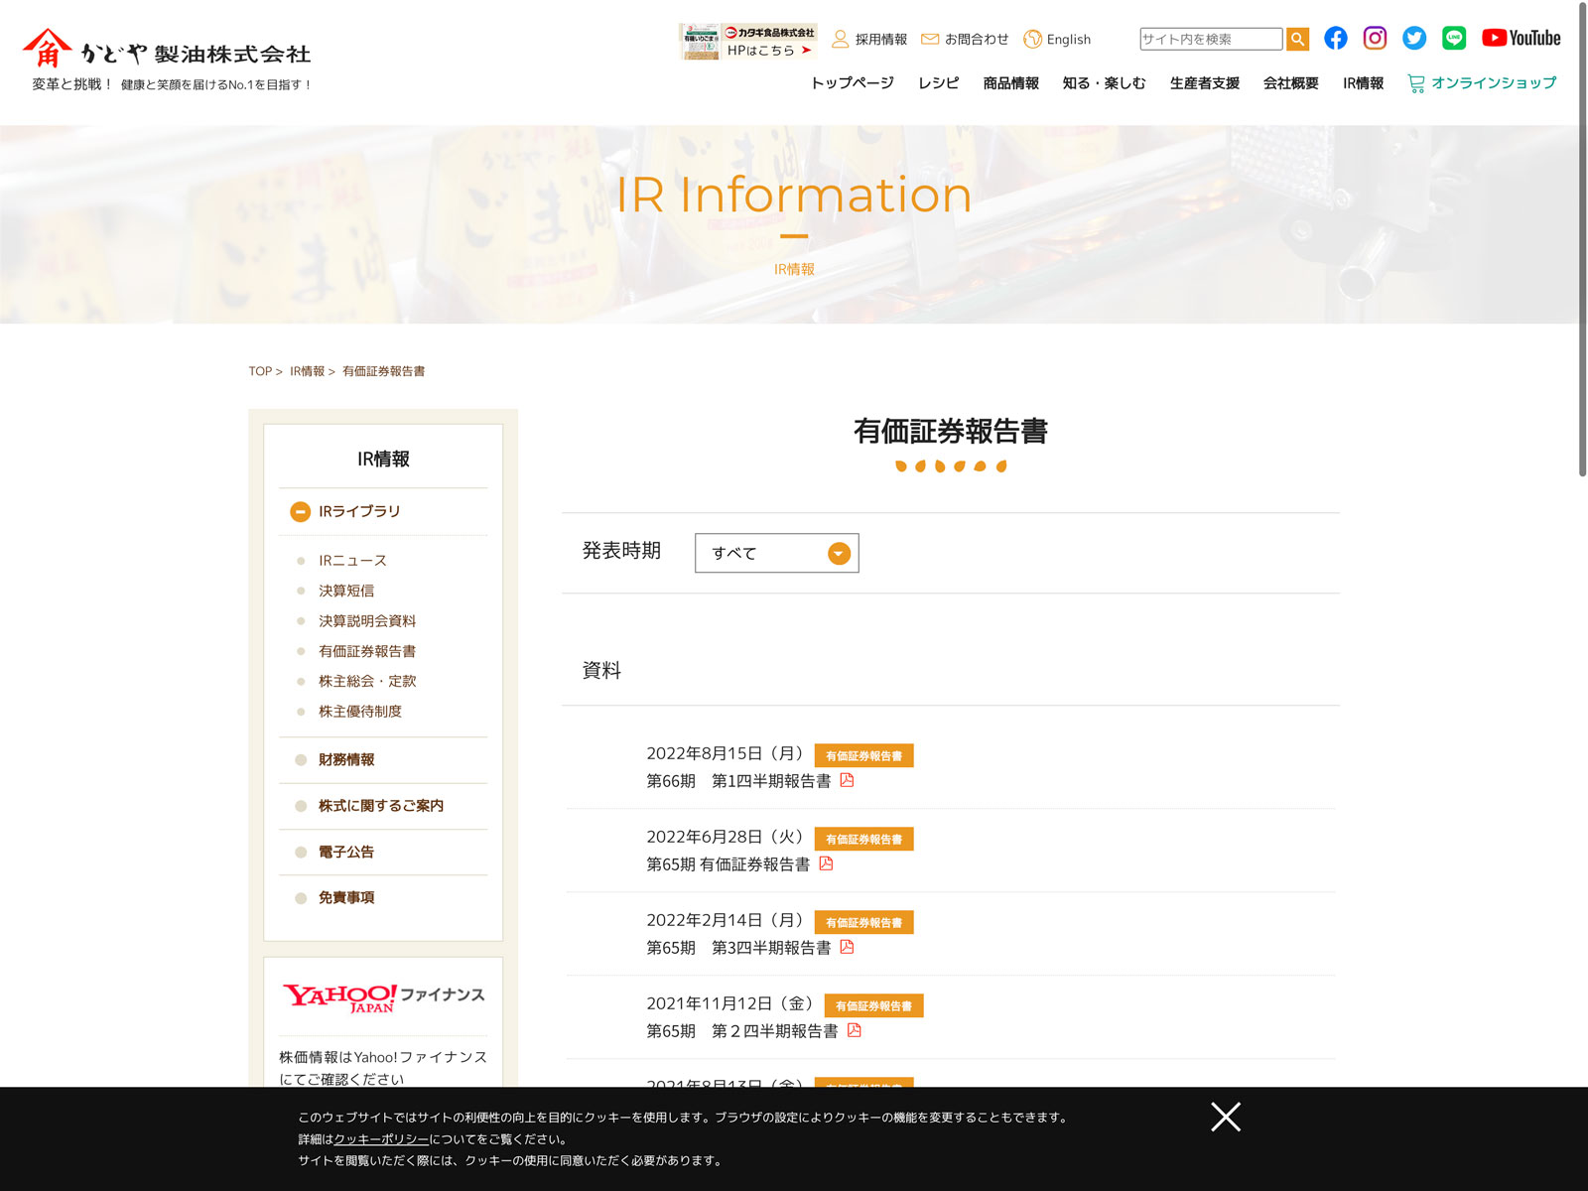The height and width of the screenshot is (1191, 1588).
Task: Open the YouTube channel icon
Action: pos(1521,39)
